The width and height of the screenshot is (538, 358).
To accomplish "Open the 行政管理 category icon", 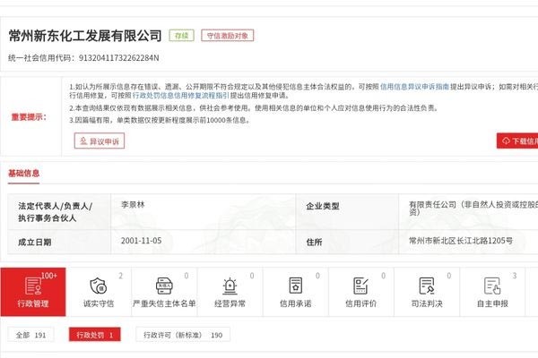I will [x=33, y=286].
